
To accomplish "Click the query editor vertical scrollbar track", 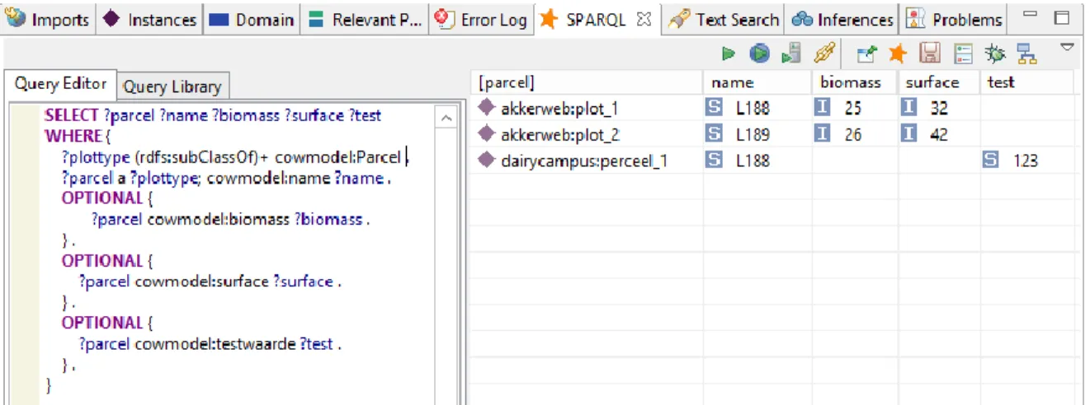I will click(447, 266).
